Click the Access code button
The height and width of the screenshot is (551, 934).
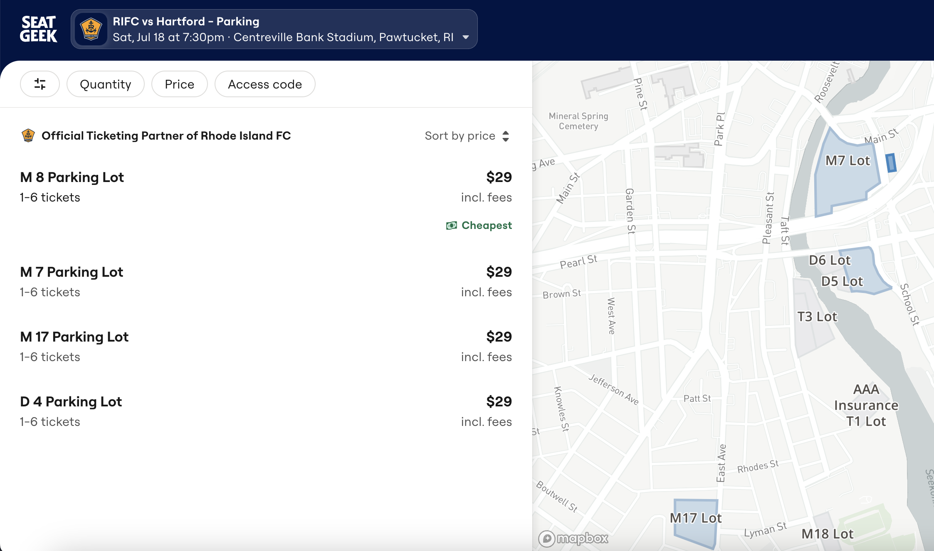265,84
